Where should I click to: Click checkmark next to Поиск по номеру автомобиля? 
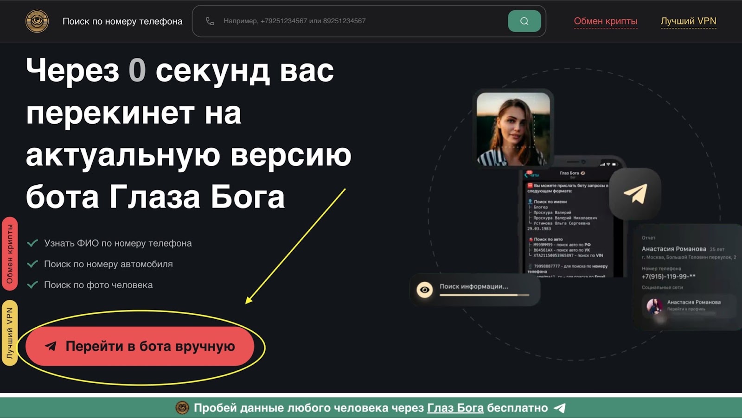(32, 264)
